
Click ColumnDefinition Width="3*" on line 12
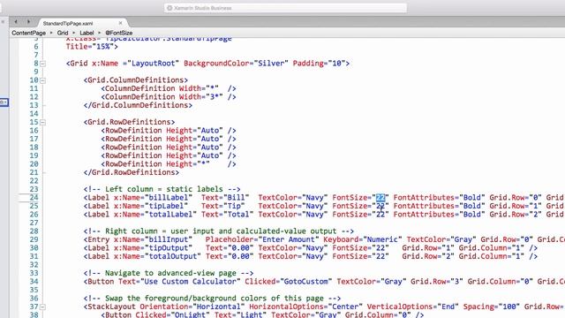tap(169, 97)
